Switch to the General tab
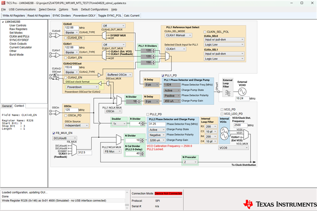Screen dimensions: 317x211 tap(6, 106)
